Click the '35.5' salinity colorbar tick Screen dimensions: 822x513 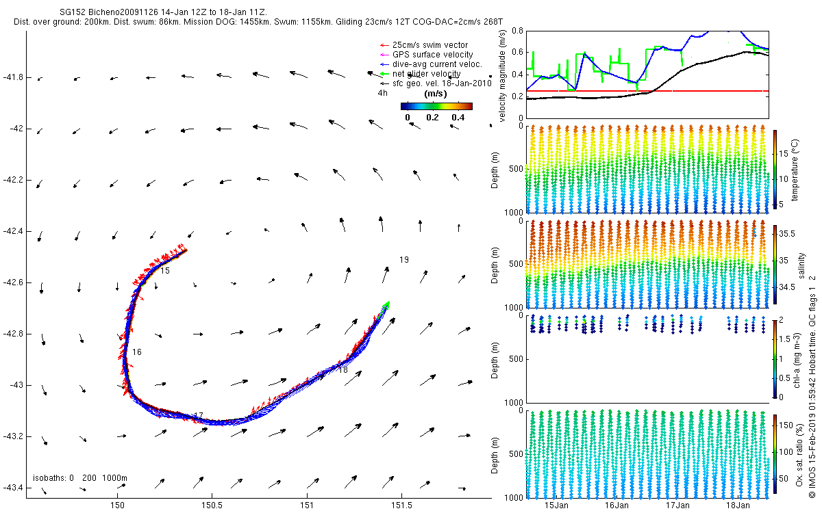click(787, 233)
